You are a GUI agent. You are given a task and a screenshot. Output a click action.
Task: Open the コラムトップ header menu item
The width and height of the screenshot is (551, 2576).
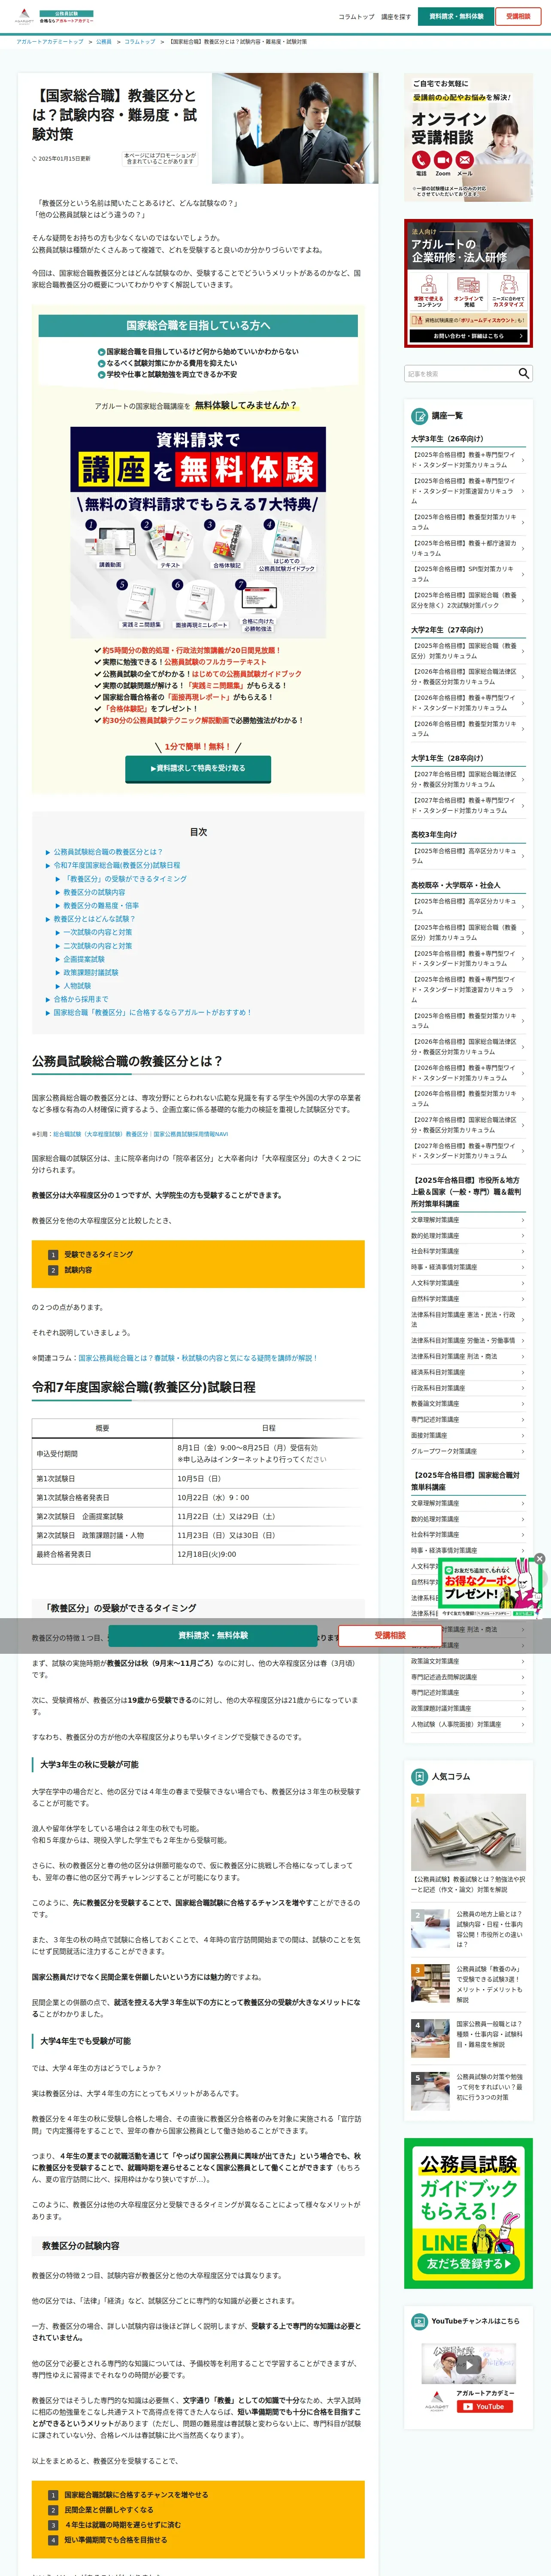click(356, 17)
